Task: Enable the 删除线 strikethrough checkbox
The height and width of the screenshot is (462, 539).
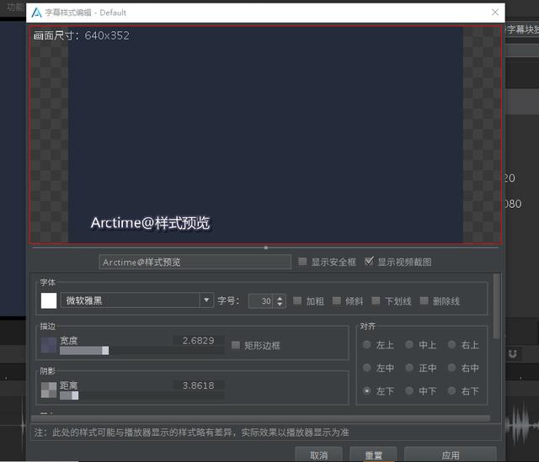Action: (x=424, y=301)
